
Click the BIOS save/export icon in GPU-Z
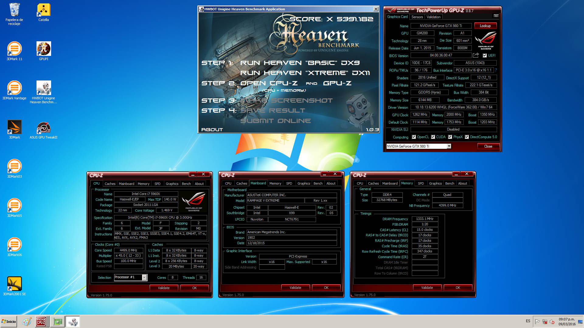[x=476, y=55]
